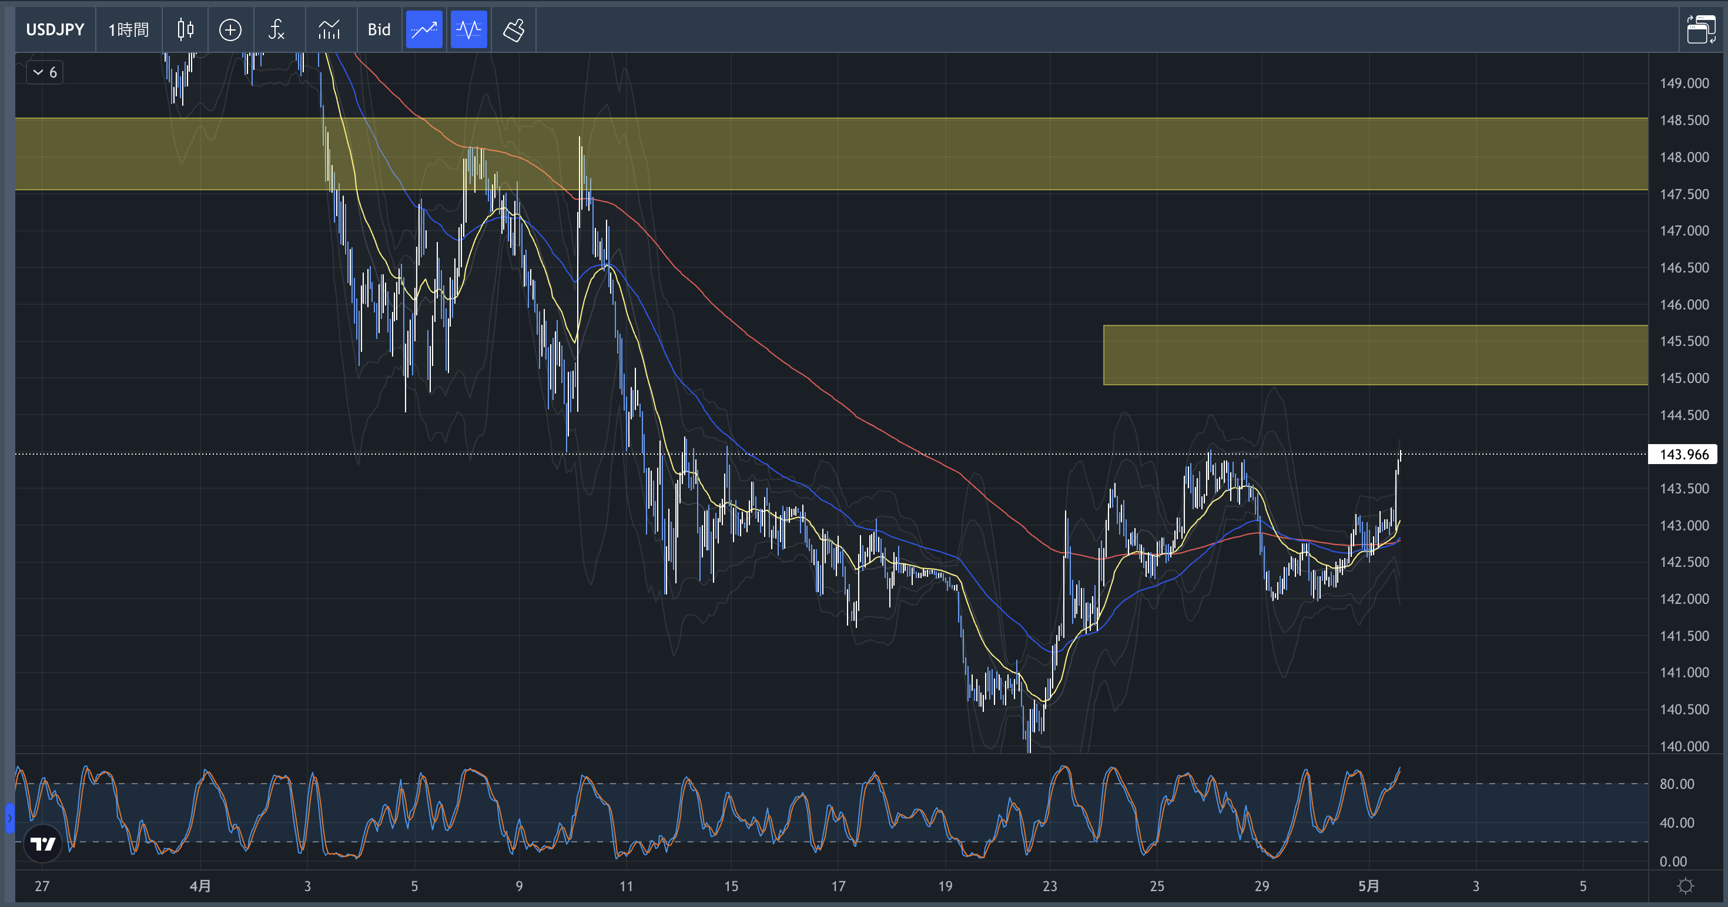Image resolution: width=1728 pixels, height=907 pixels.
Task: Open the window layout icon
Action: click(x=1701, y=29)
